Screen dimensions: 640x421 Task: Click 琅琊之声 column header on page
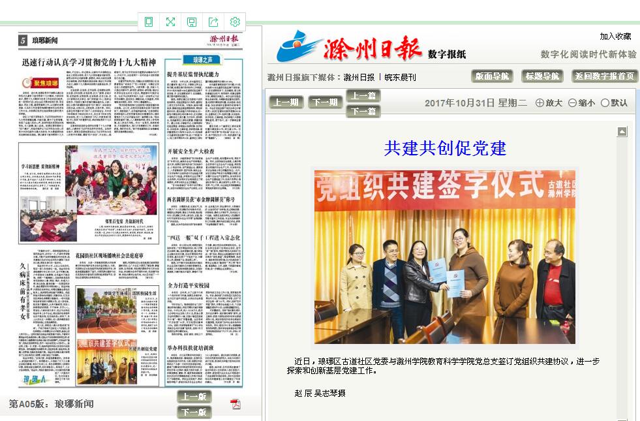coord(202,59)
